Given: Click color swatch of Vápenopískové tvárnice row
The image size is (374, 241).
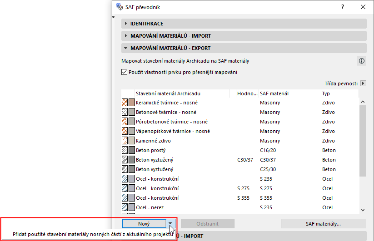Looking at the screenshot, I should [x=132, y=131].
